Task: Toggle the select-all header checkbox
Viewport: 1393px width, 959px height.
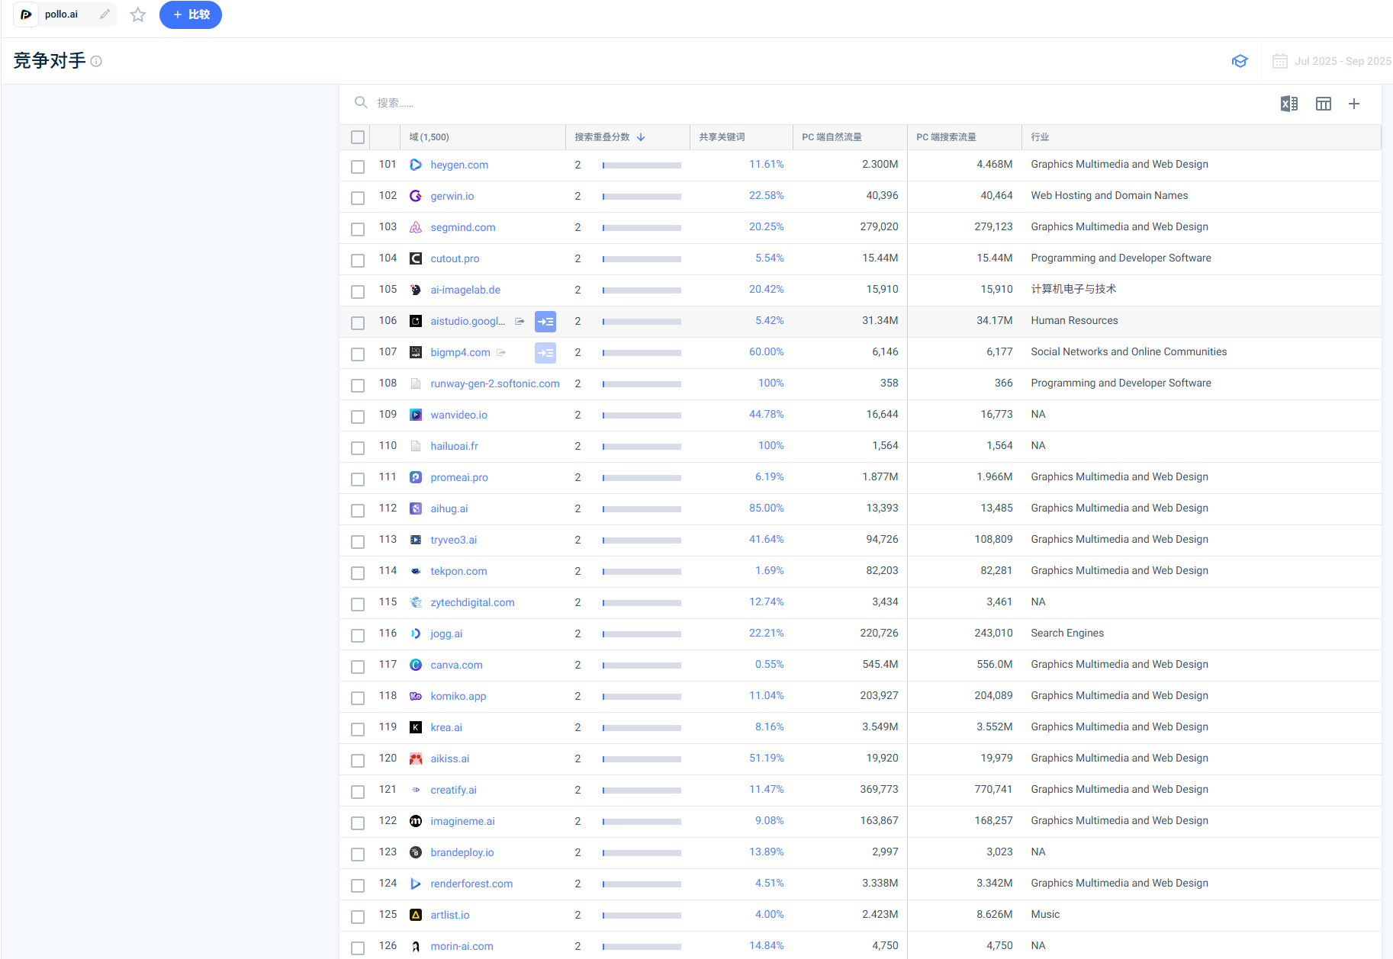Action: (357, 137)
